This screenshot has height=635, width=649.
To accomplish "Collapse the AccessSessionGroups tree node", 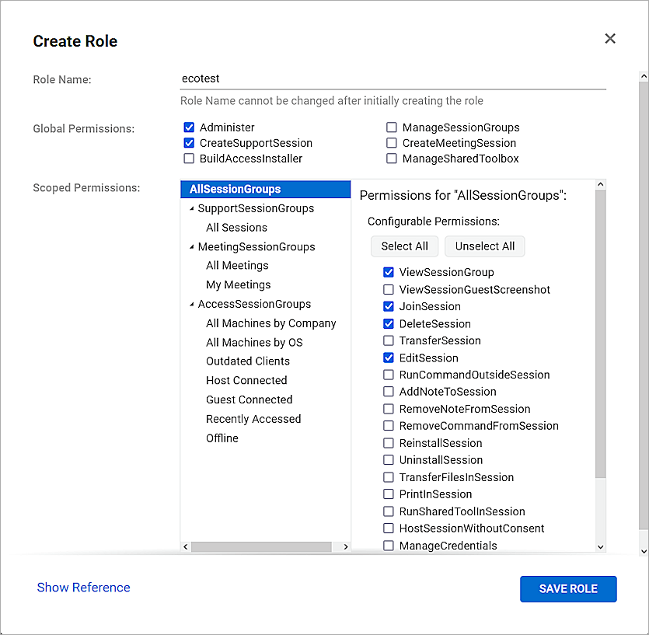I will tap(192, 304).
